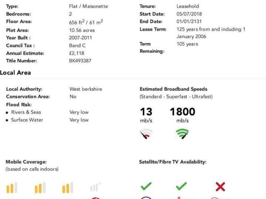Click the West berkshire local authority value
Image resolution: width=266 pixels, height=199 pixels.
[86, 89]
